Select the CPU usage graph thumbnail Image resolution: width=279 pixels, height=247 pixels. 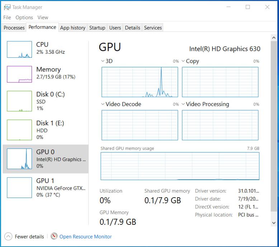(x=19, y=49)
